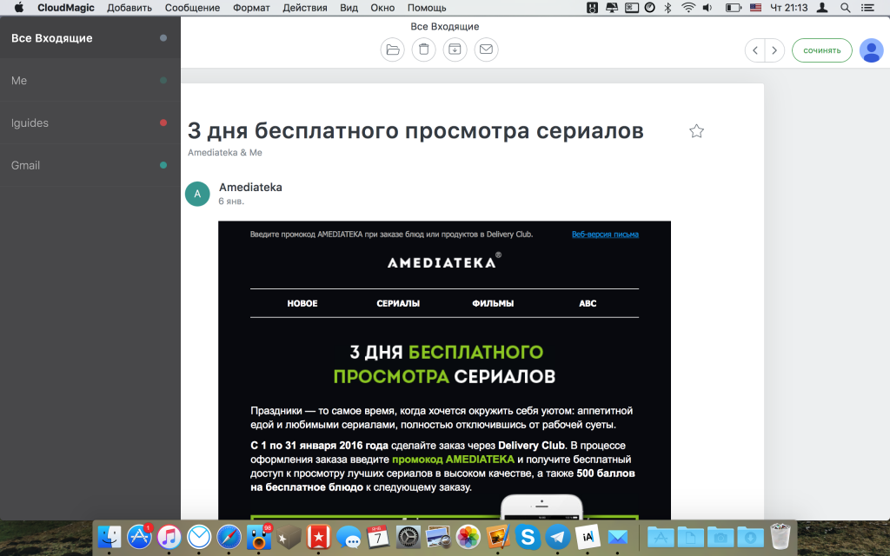Open Spotlight search magnifier
Image resolution: width=890 pixels, height=556 pixels.
845,8
